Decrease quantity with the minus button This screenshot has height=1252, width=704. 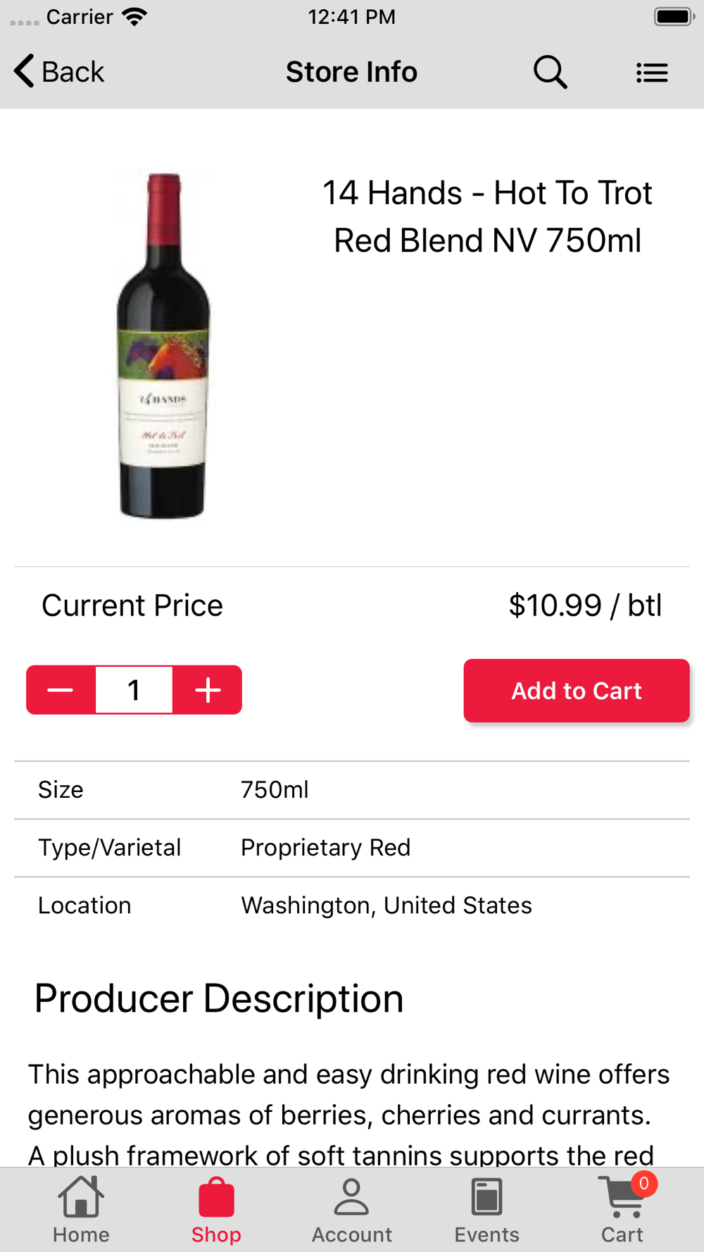(x=61, y=690)
